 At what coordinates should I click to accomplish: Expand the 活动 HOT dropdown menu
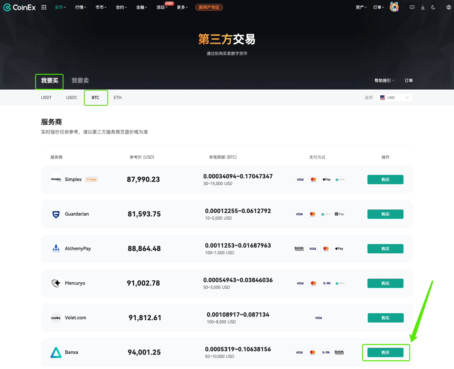pyautogui.click(x=162, y=7)
